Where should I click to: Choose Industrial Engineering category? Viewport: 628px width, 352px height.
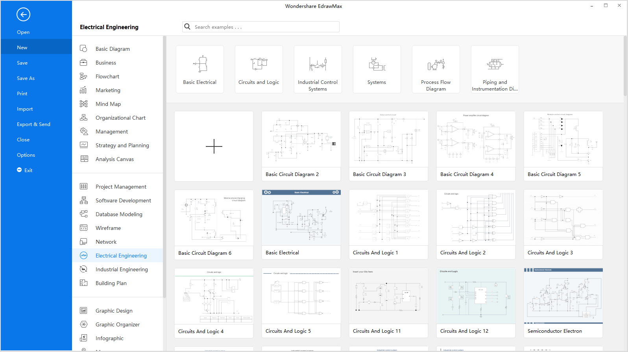click(122, 269)
